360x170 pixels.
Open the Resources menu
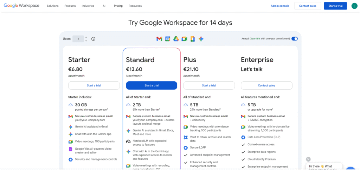point(135,6)
